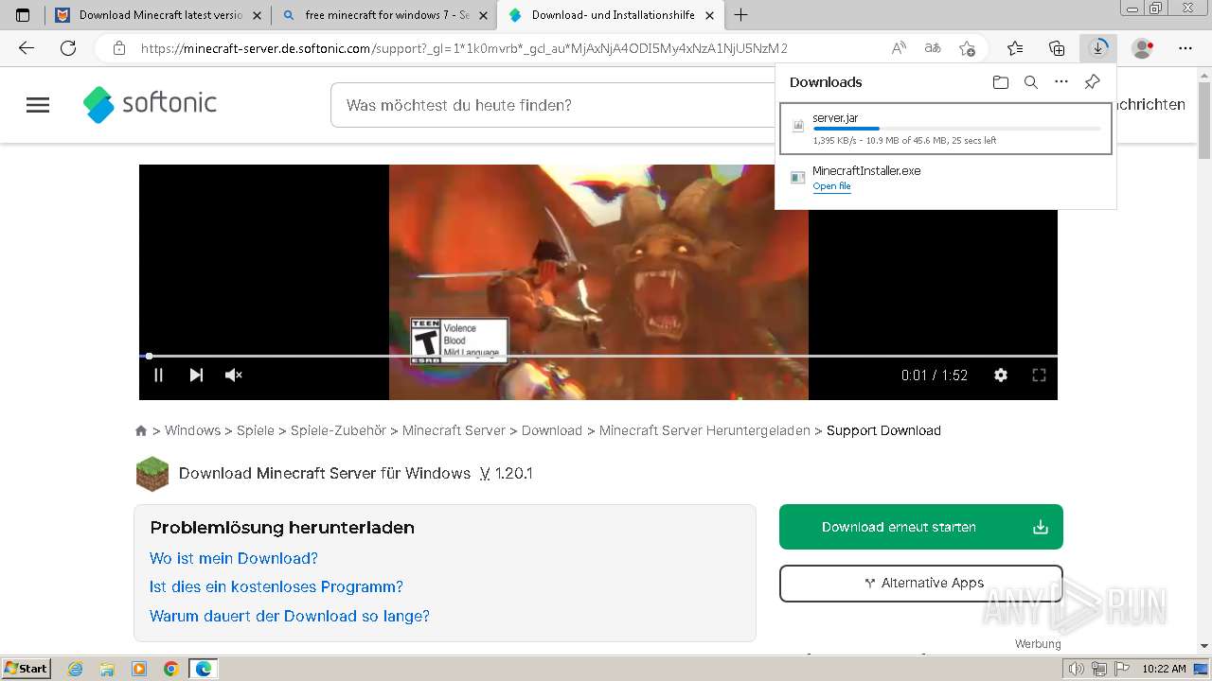Select the server.jar download entry
Image resolution: width=1212 pixels, height=681 pixels.
click(946, 129)
